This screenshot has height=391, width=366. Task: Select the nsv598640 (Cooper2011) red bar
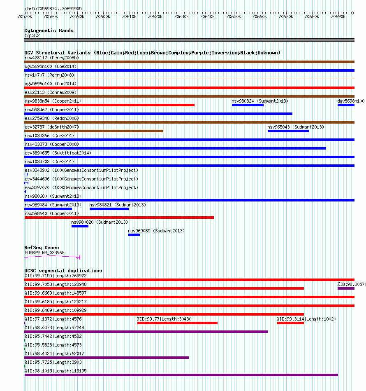(119, 218)
